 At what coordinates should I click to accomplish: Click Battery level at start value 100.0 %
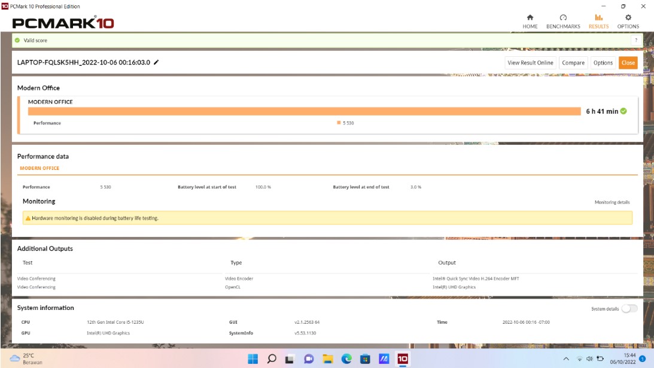(263, 187)
